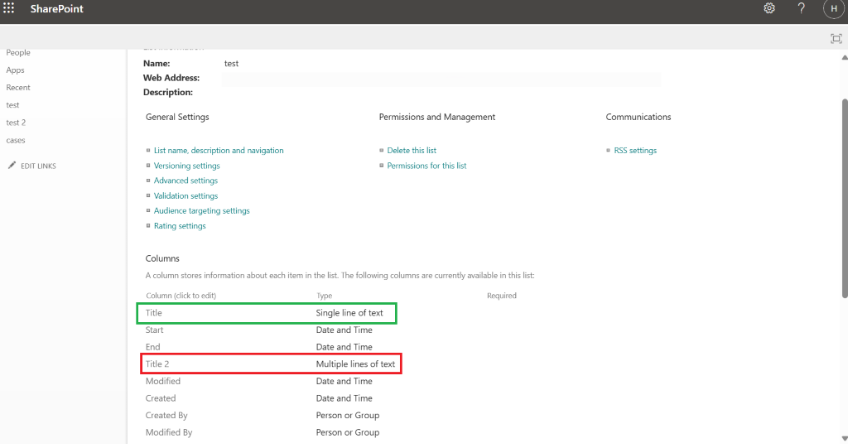Open the test list in navigation
The image size is (848, 448).
12,105
